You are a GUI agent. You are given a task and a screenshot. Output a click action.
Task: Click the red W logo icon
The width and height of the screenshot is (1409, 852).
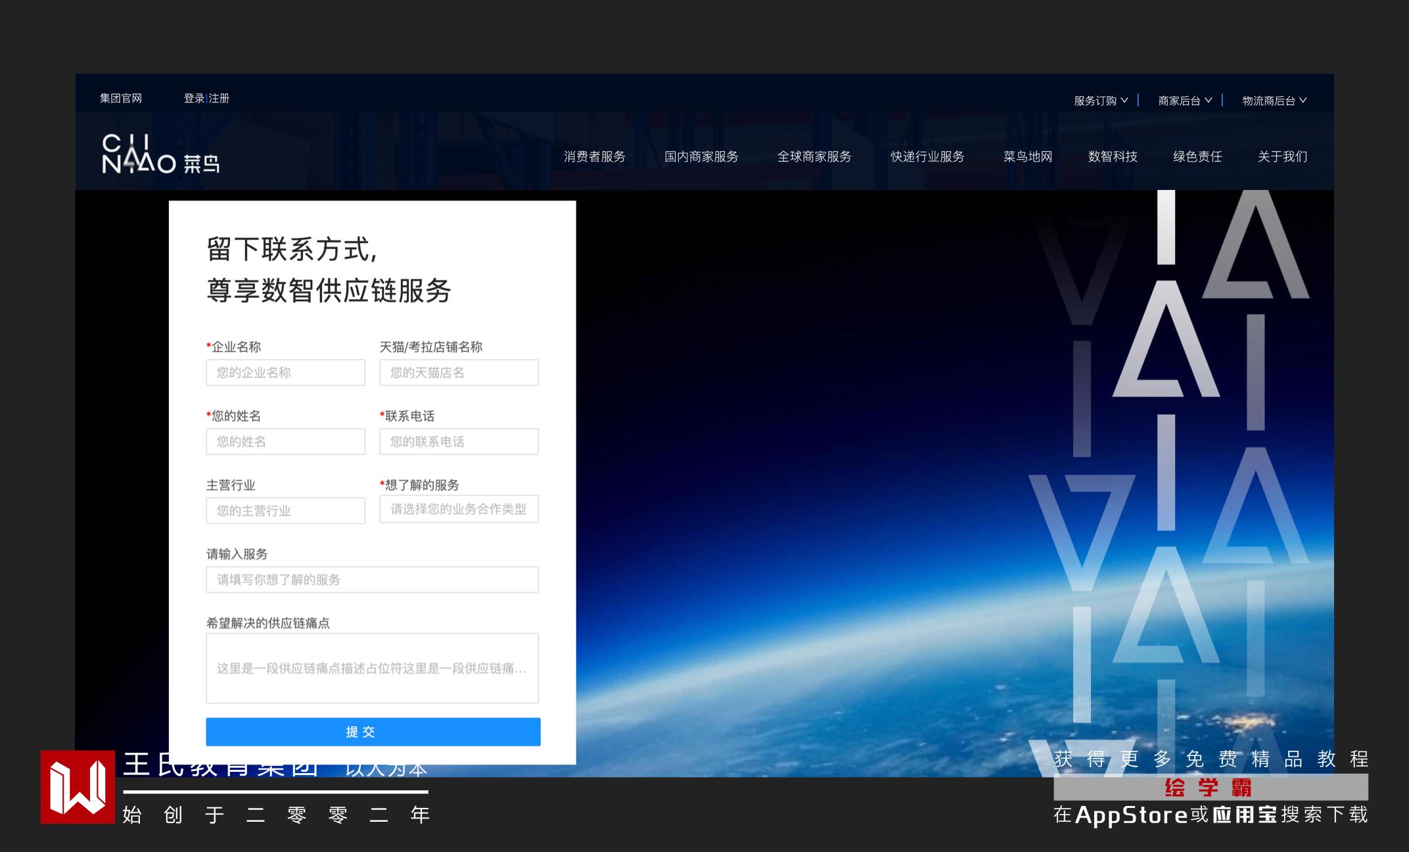click(78, 787)
